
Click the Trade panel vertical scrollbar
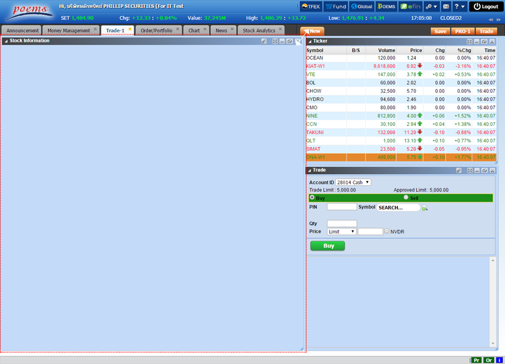(x=494, y=300)
